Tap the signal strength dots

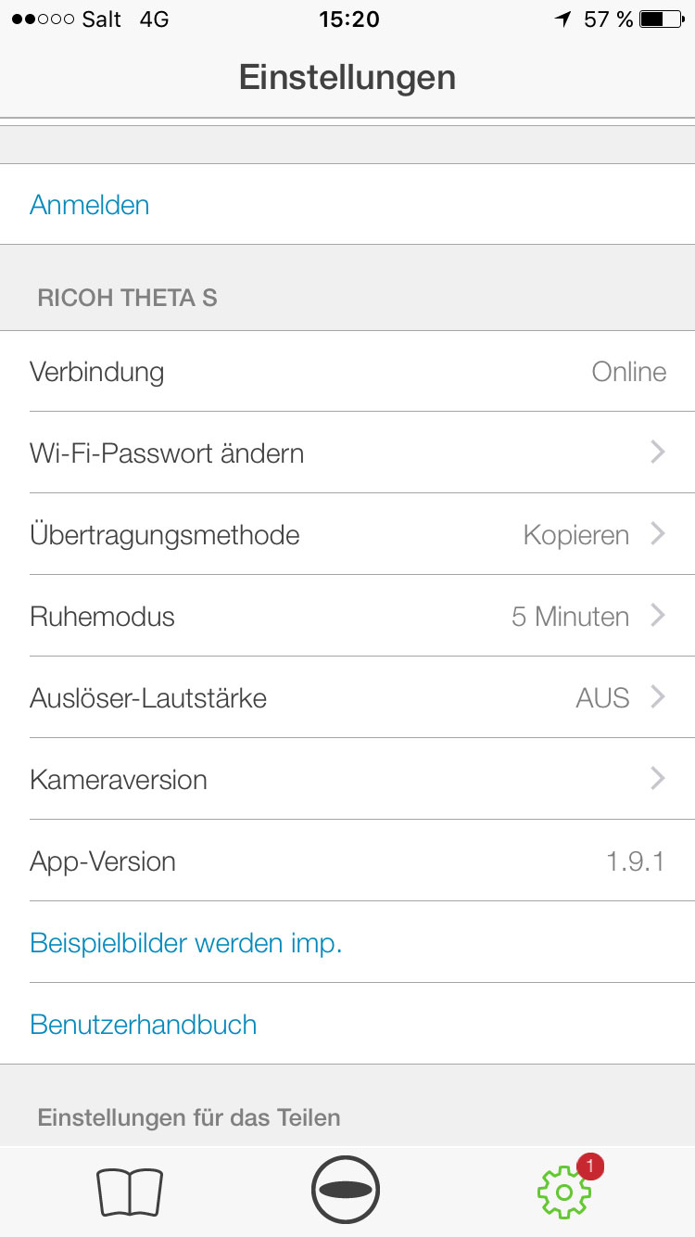[x=42, y=19]
